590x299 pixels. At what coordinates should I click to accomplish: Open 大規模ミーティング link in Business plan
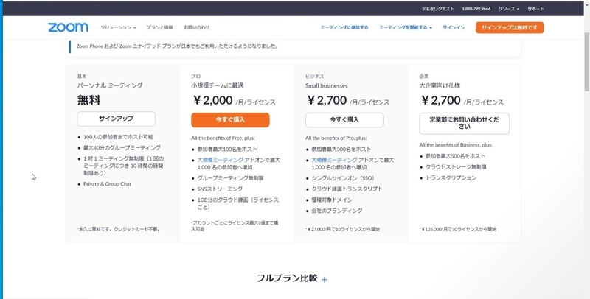[x=334, y=160]
